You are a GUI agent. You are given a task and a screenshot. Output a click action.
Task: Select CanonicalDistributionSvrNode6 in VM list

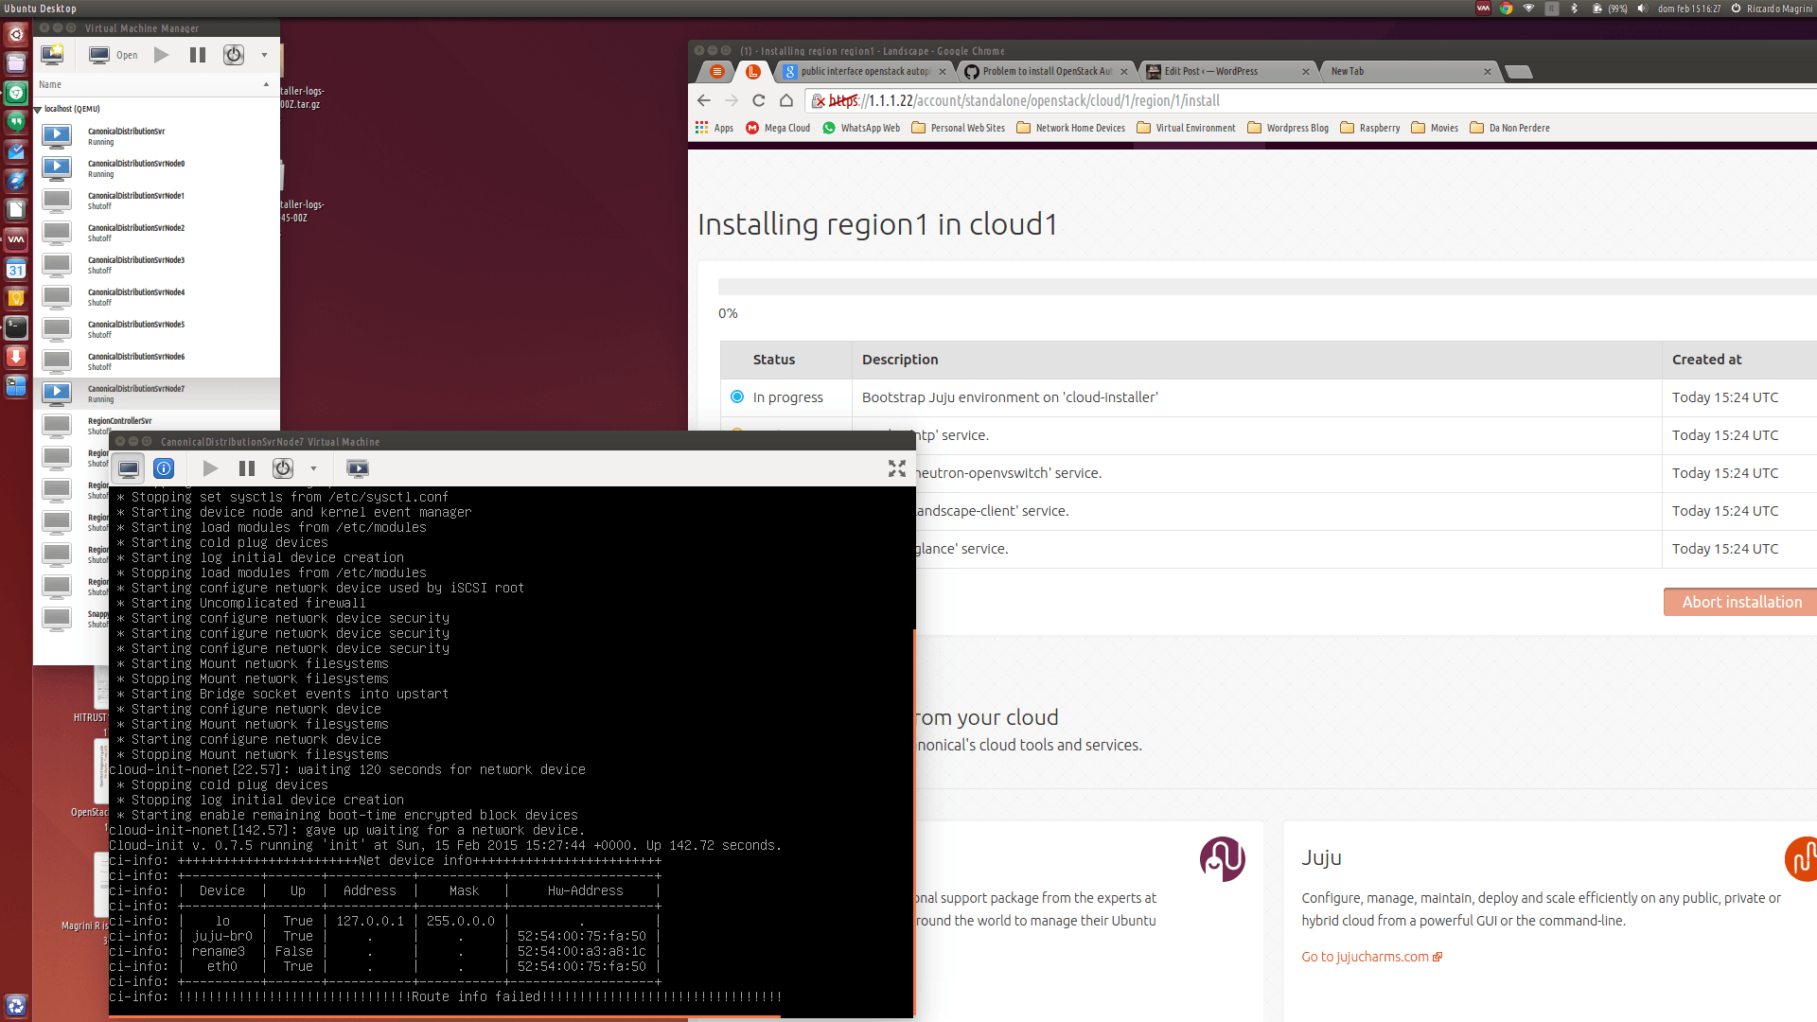click(157, 361)
